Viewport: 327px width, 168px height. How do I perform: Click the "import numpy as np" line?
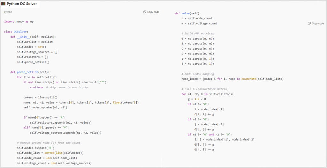pos(19,22)
